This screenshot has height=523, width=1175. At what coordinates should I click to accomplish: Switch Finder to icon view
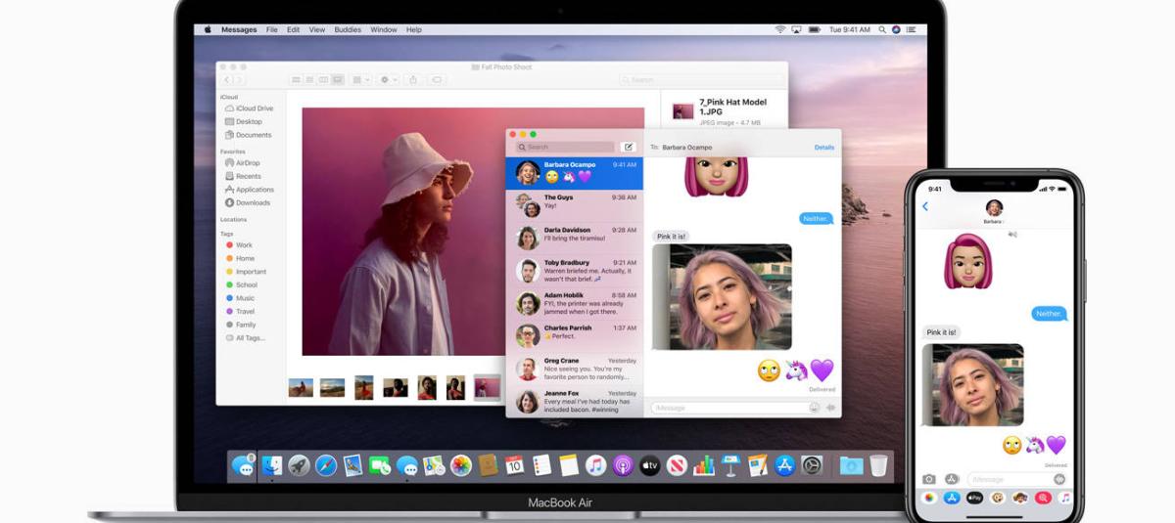[x=295, y=80]
